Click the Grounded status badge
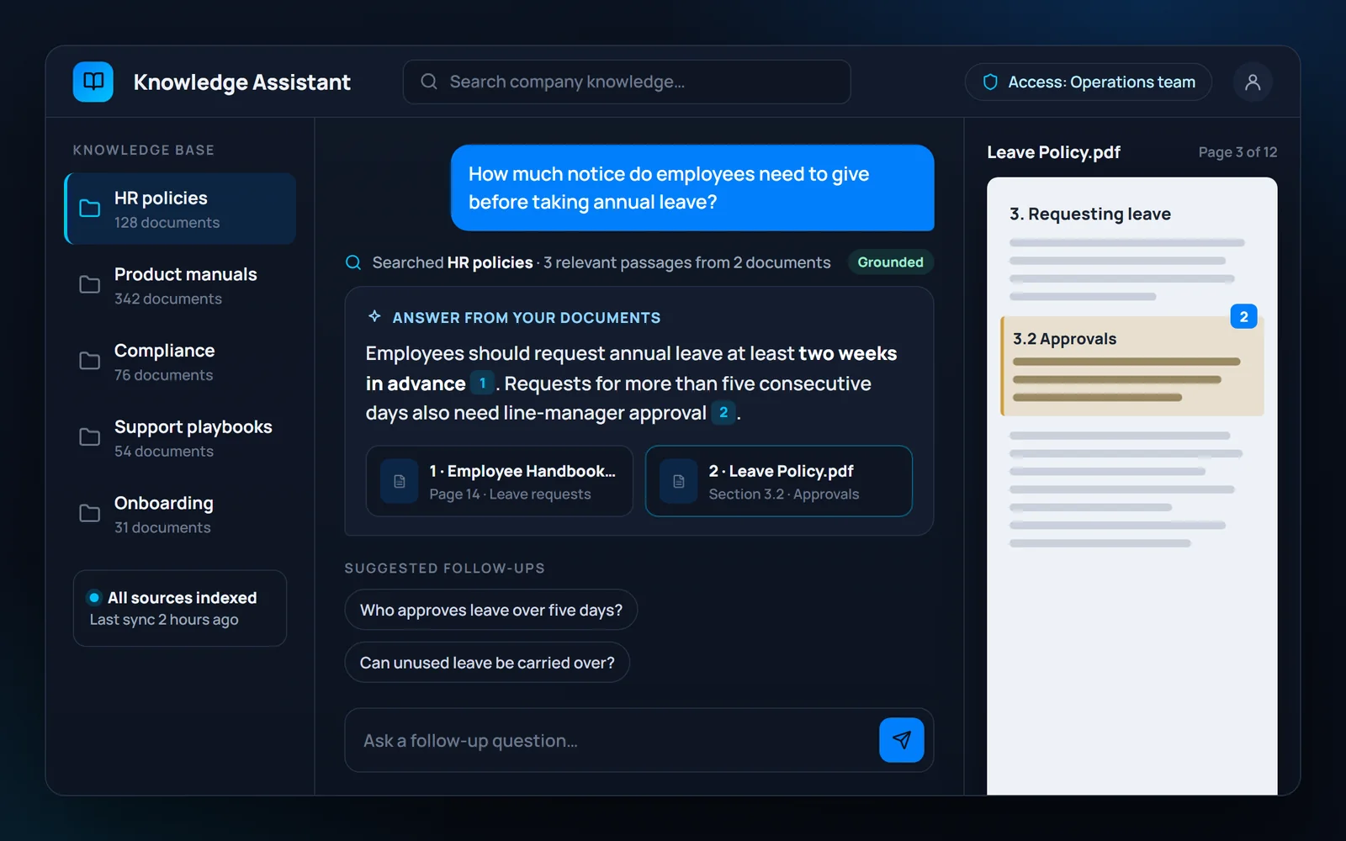The height and width of the screenshot is (841, 1346). (890, 262)
